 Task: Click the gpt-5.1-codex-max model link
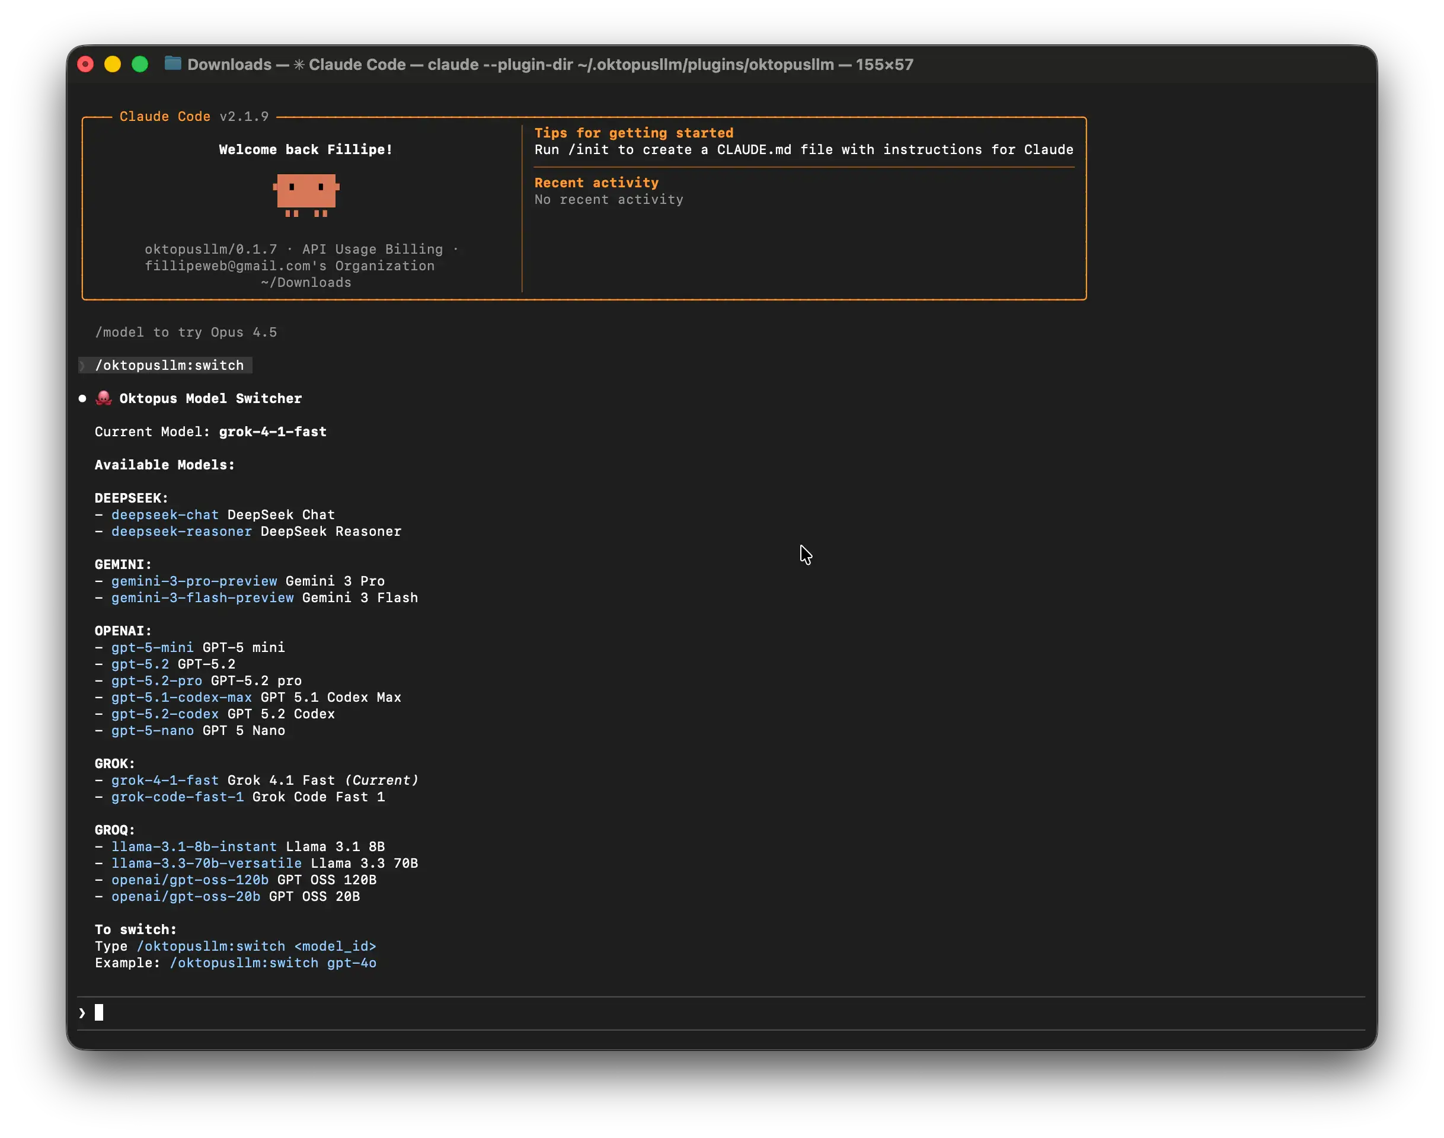click(181, 697)
